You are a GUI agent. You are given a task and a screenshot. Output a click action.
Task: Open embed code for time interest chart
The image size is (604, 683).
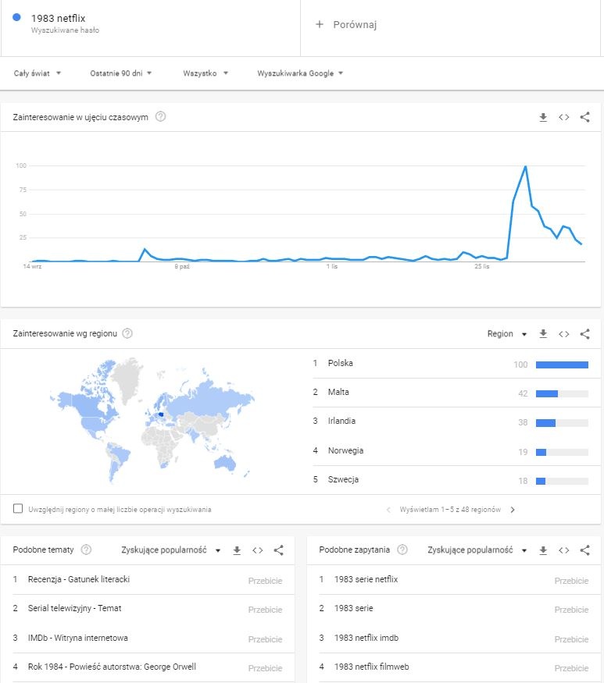point(564,117)
